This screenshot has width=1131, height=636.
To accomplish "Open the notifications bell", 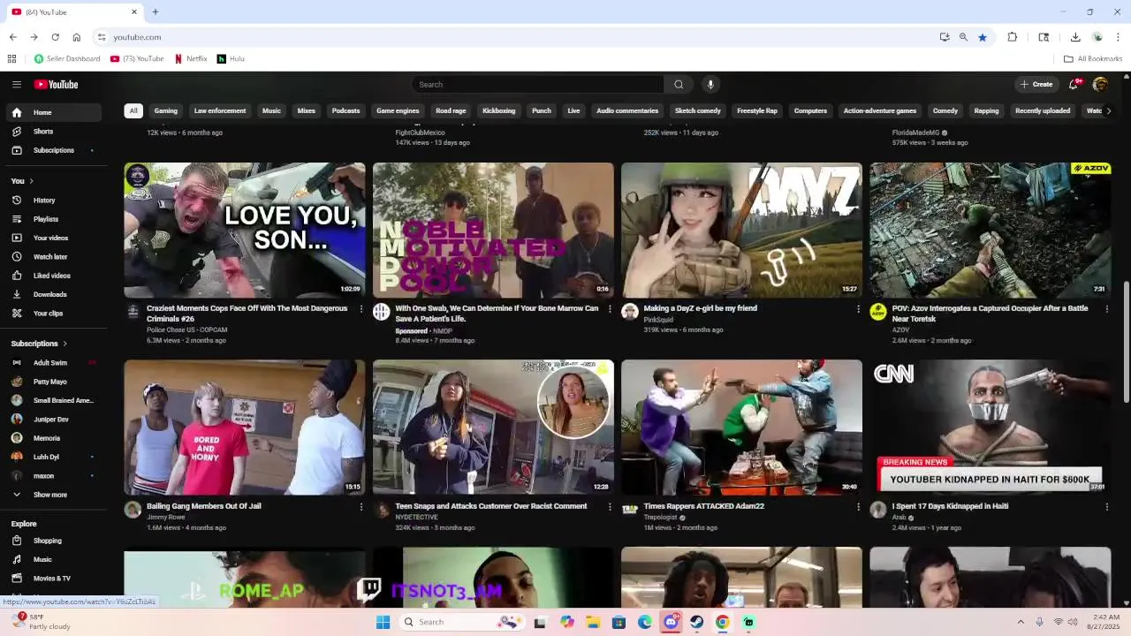I will click(x=1074, y=84).
